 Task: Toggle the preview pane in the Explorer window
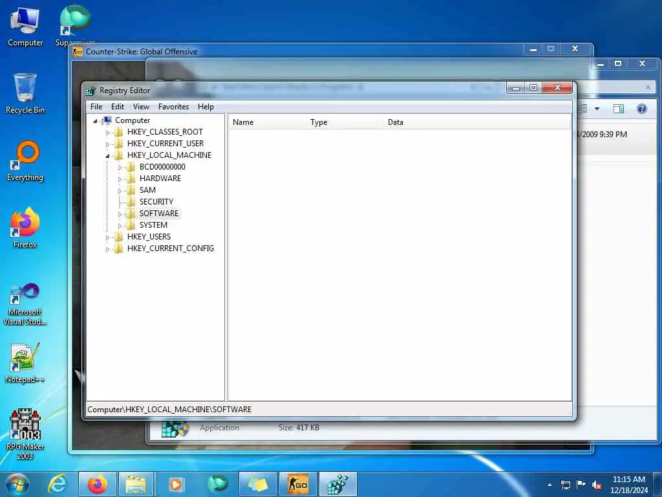[x=619, y=109]
